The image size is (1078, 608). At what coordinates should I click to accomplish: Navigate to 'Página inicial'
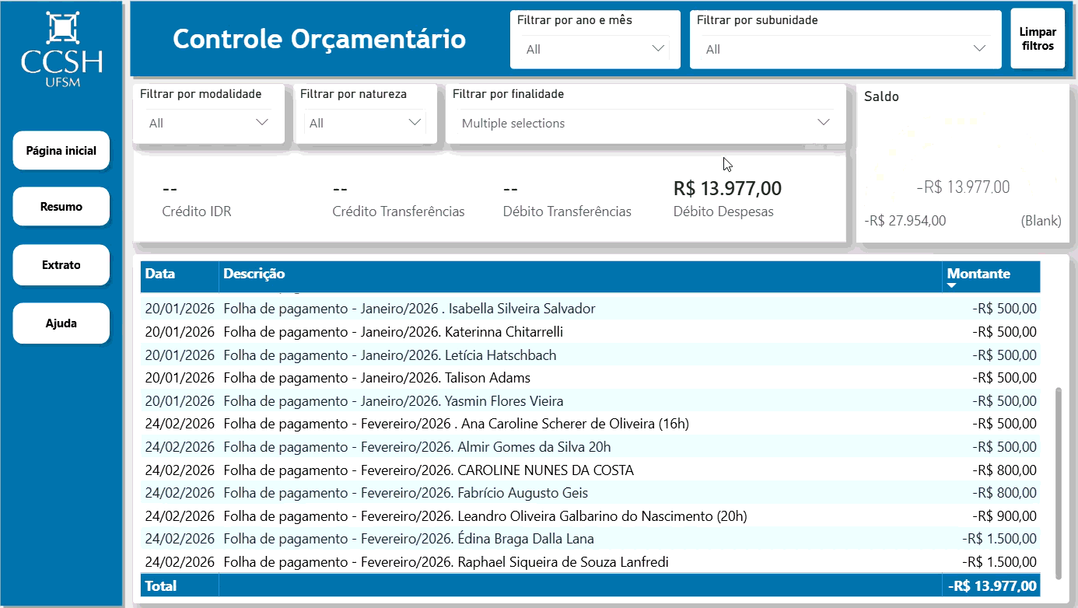click(x=61, y=150)
